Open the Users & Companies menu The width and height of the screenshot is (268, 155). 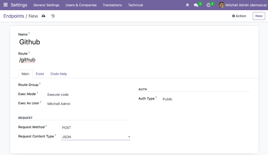81,5
